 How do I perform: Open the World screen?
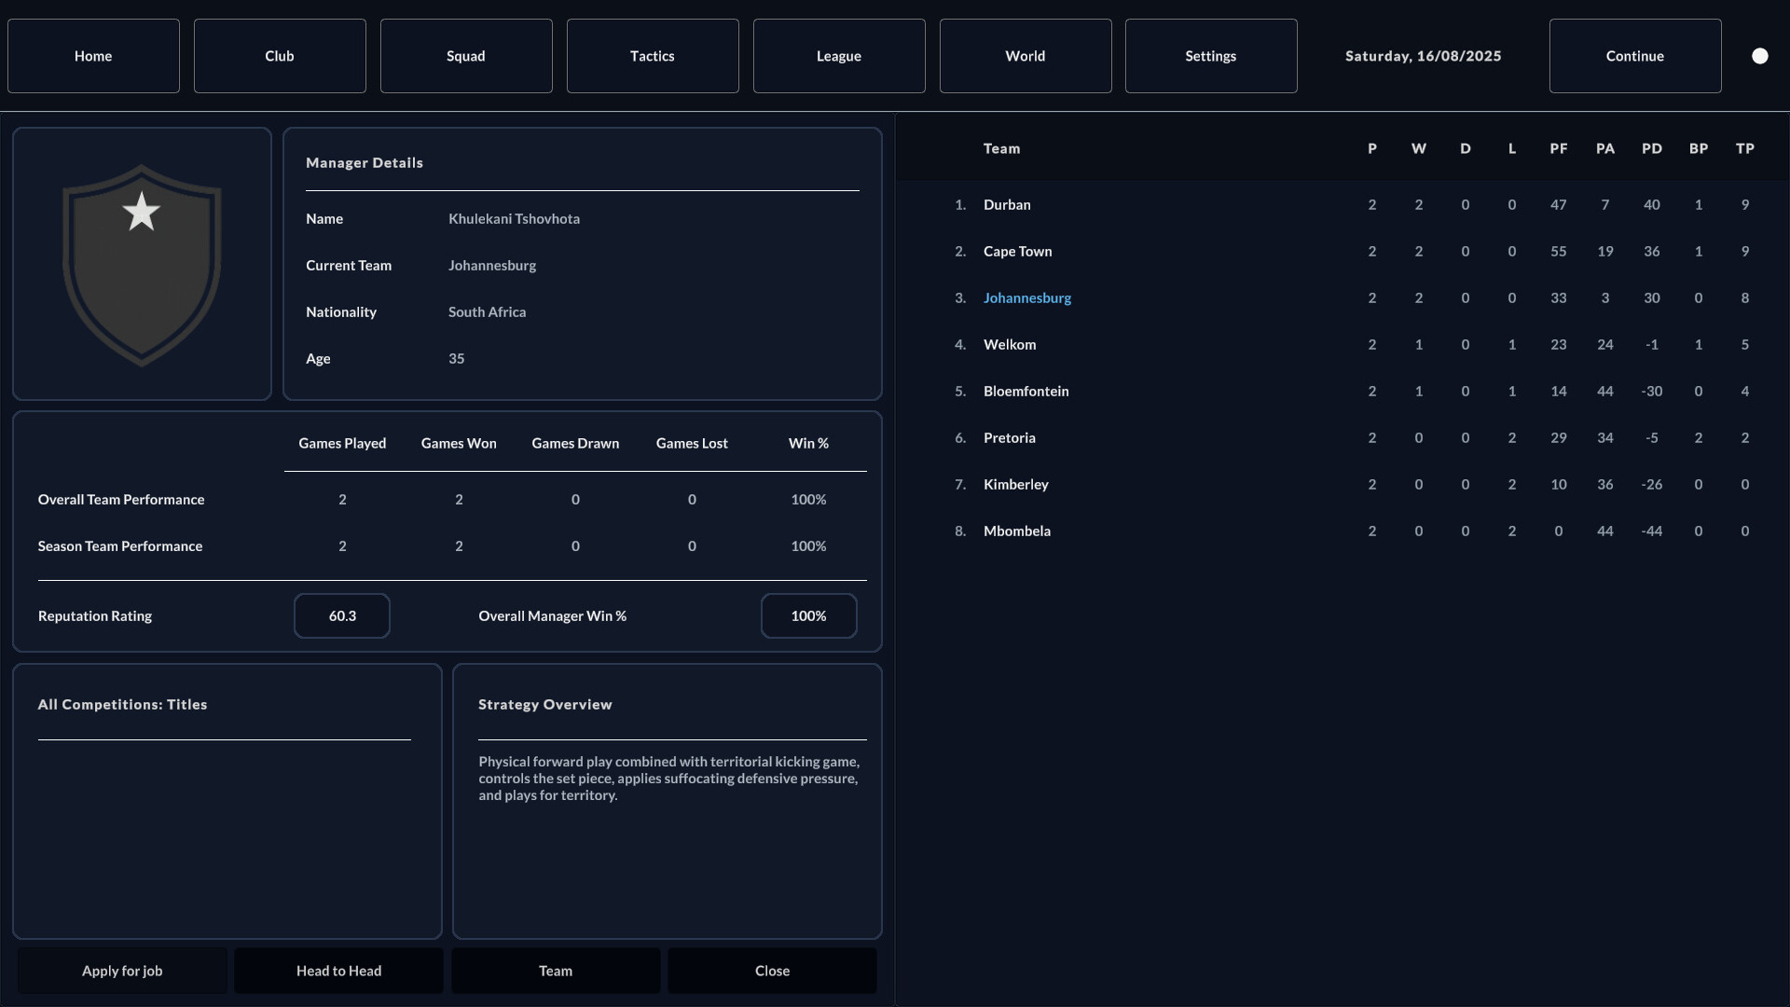pyautogui.click(x=1025, y=55)
